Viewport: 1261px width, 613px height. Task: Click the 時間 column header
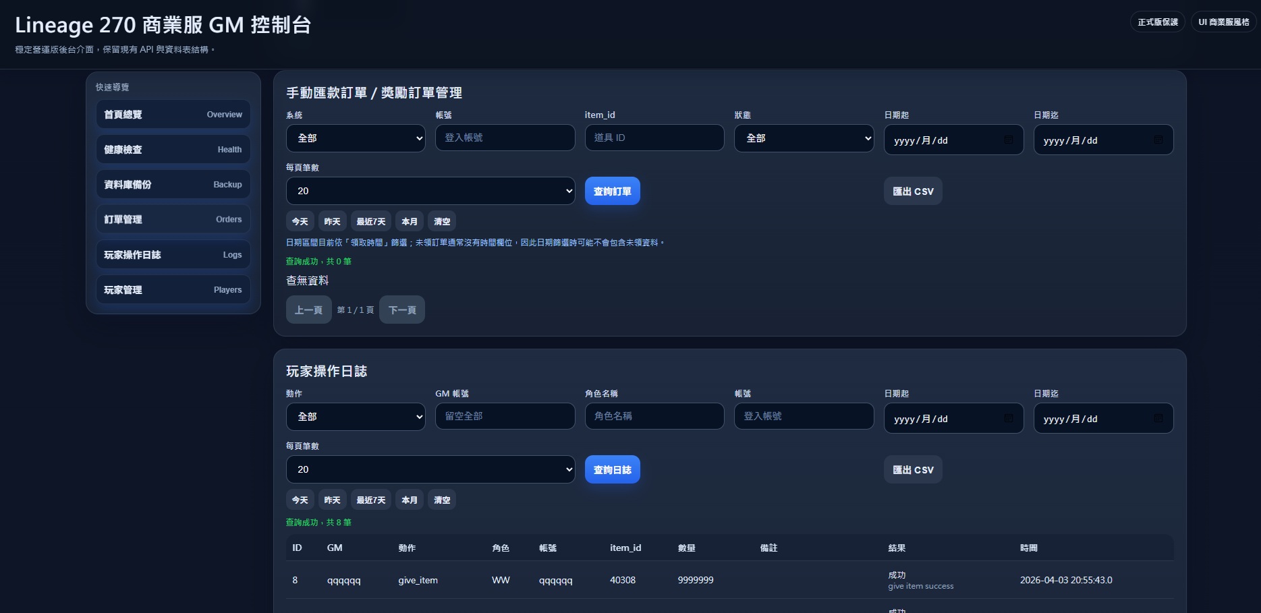(x=1029, y=548)
